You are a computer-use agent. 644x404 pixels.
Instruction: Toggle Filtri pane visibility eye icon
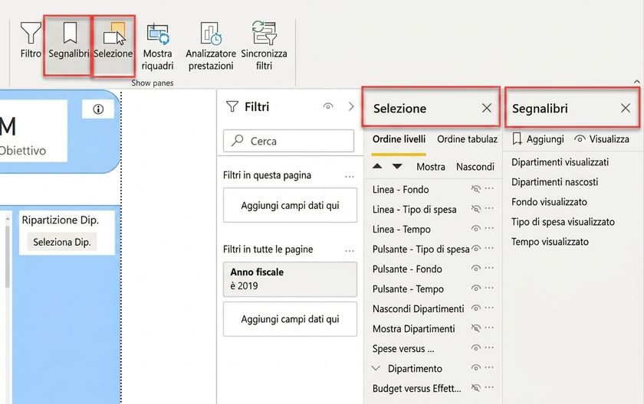(328, 106)
